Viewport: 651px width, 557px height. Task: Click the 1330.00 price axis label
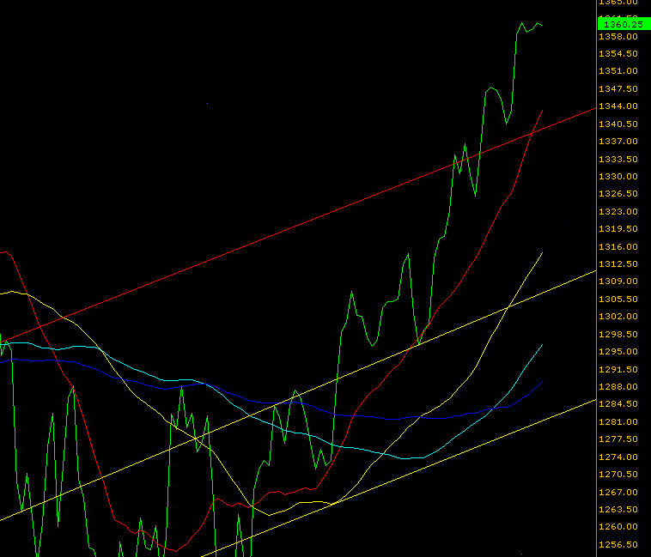pyautogui.click(x=618, y=177)
